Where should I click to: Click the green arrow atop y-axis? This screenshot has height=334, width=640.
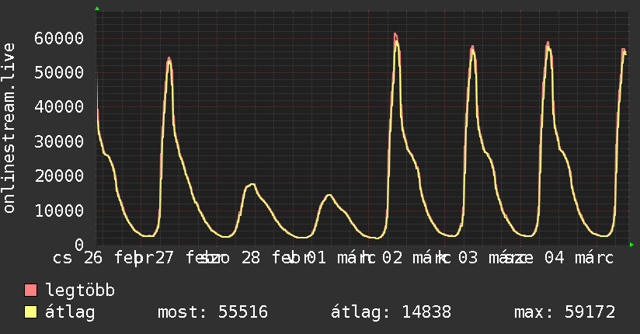tap(97, 9)
